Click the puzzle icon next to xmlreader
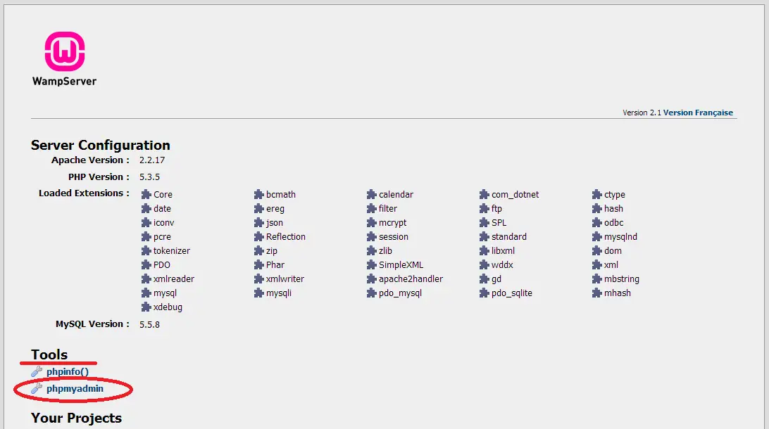The height and width of the screenshot is (429, 769). 146,279
